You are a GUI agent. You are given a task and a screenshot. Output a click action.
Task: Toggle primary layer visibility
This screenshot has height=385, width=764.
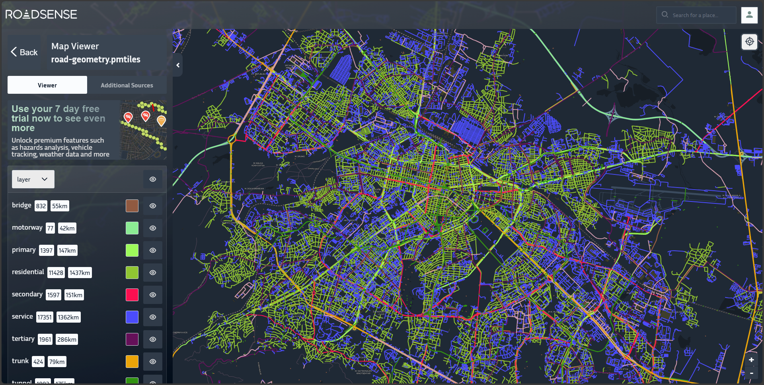tap(153, 250)
